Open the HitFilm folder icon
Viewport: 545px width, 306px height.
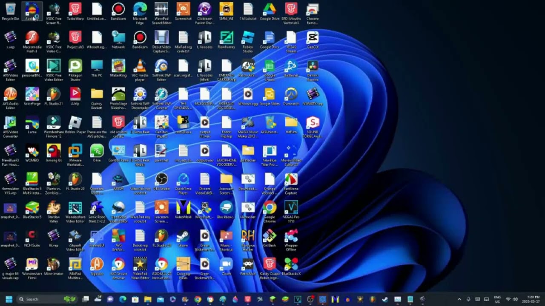(x=291, y=125)
